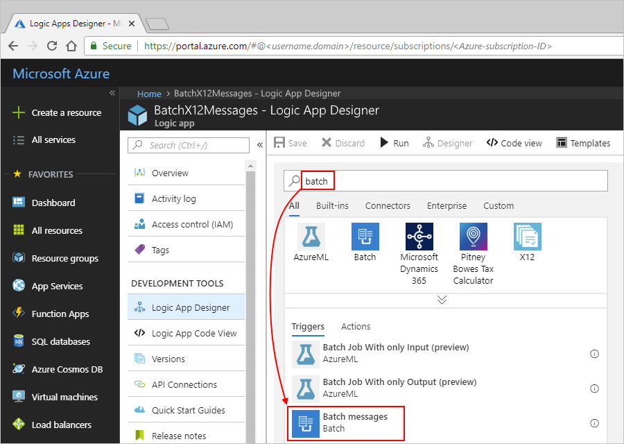Viewport: 624px width, 444px height.
Task: Show info for Batch messages trigger
Action: tap(594, 423)
